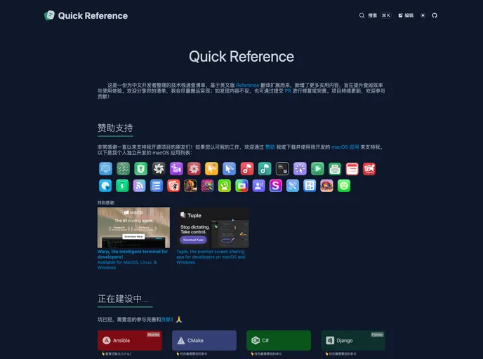
Task: Open the green circular play button app icon
Action: coord(317,169)
